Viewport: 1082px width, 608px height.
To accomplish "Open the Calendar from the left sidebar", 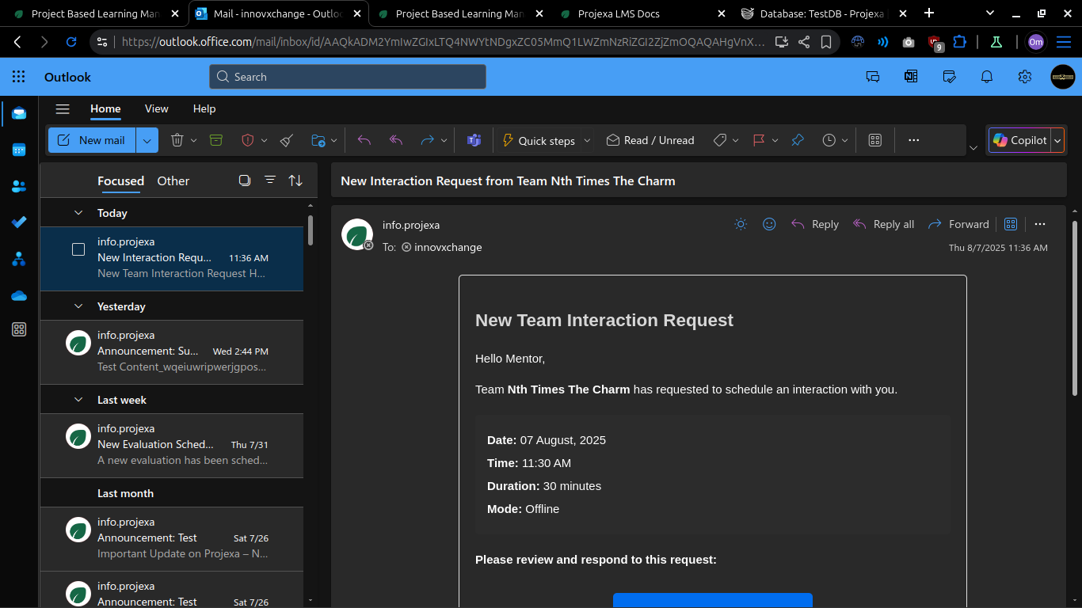I will pos(18,150).
